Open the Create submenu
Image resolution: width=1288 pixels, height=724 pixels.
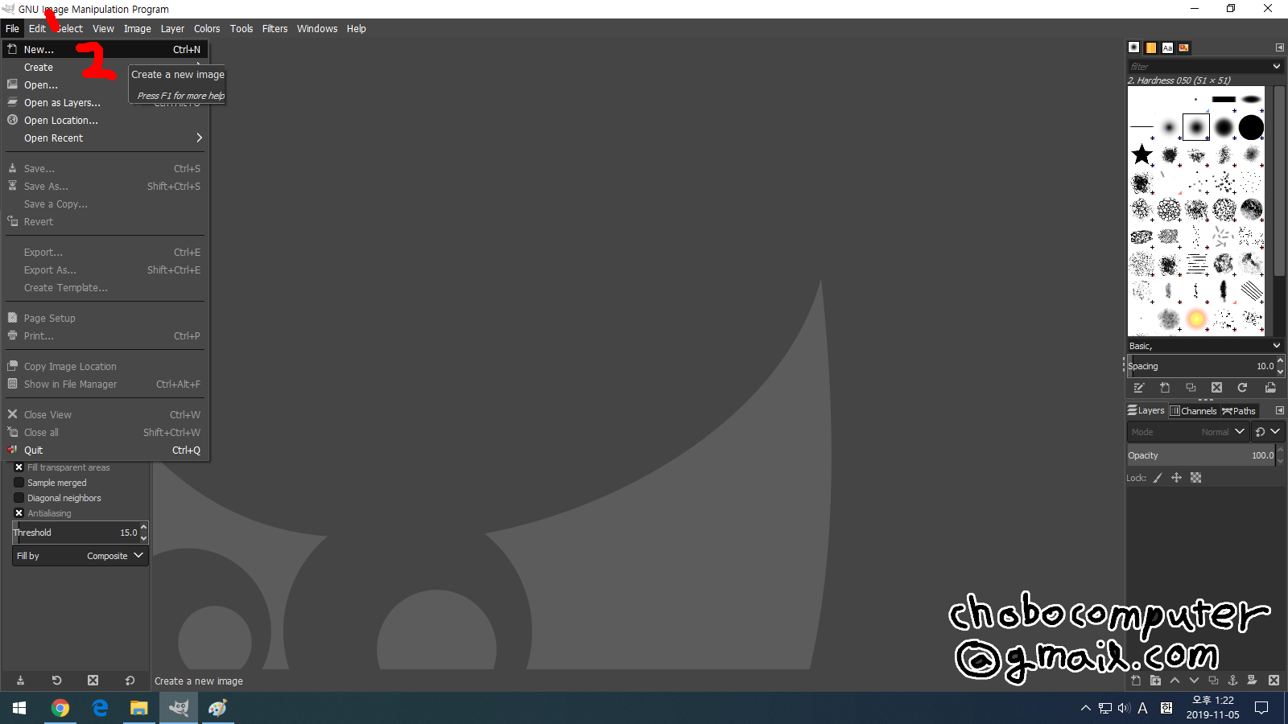[x=105, y=67]
